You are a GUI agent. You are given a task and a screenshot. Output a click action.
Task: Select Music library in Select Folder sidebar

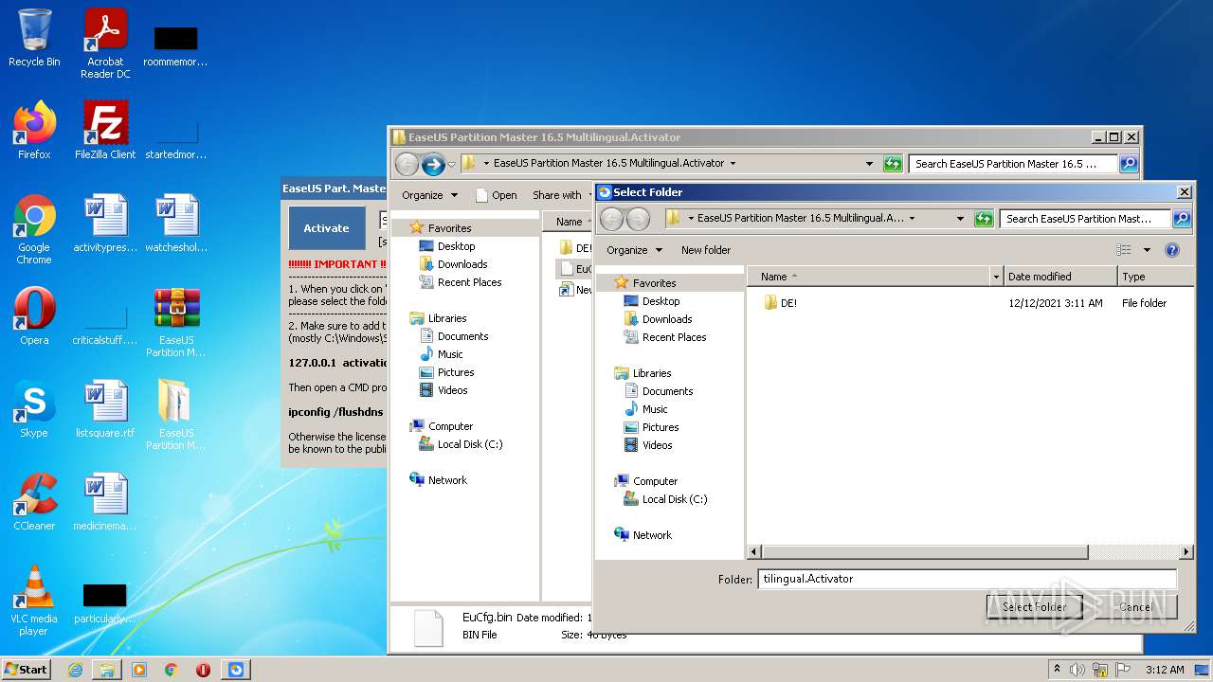tap(655, 409)
